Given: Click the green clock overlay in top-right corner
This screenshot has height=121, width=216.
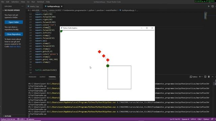Looking at the screenshot, I should [x=205, y=1].
